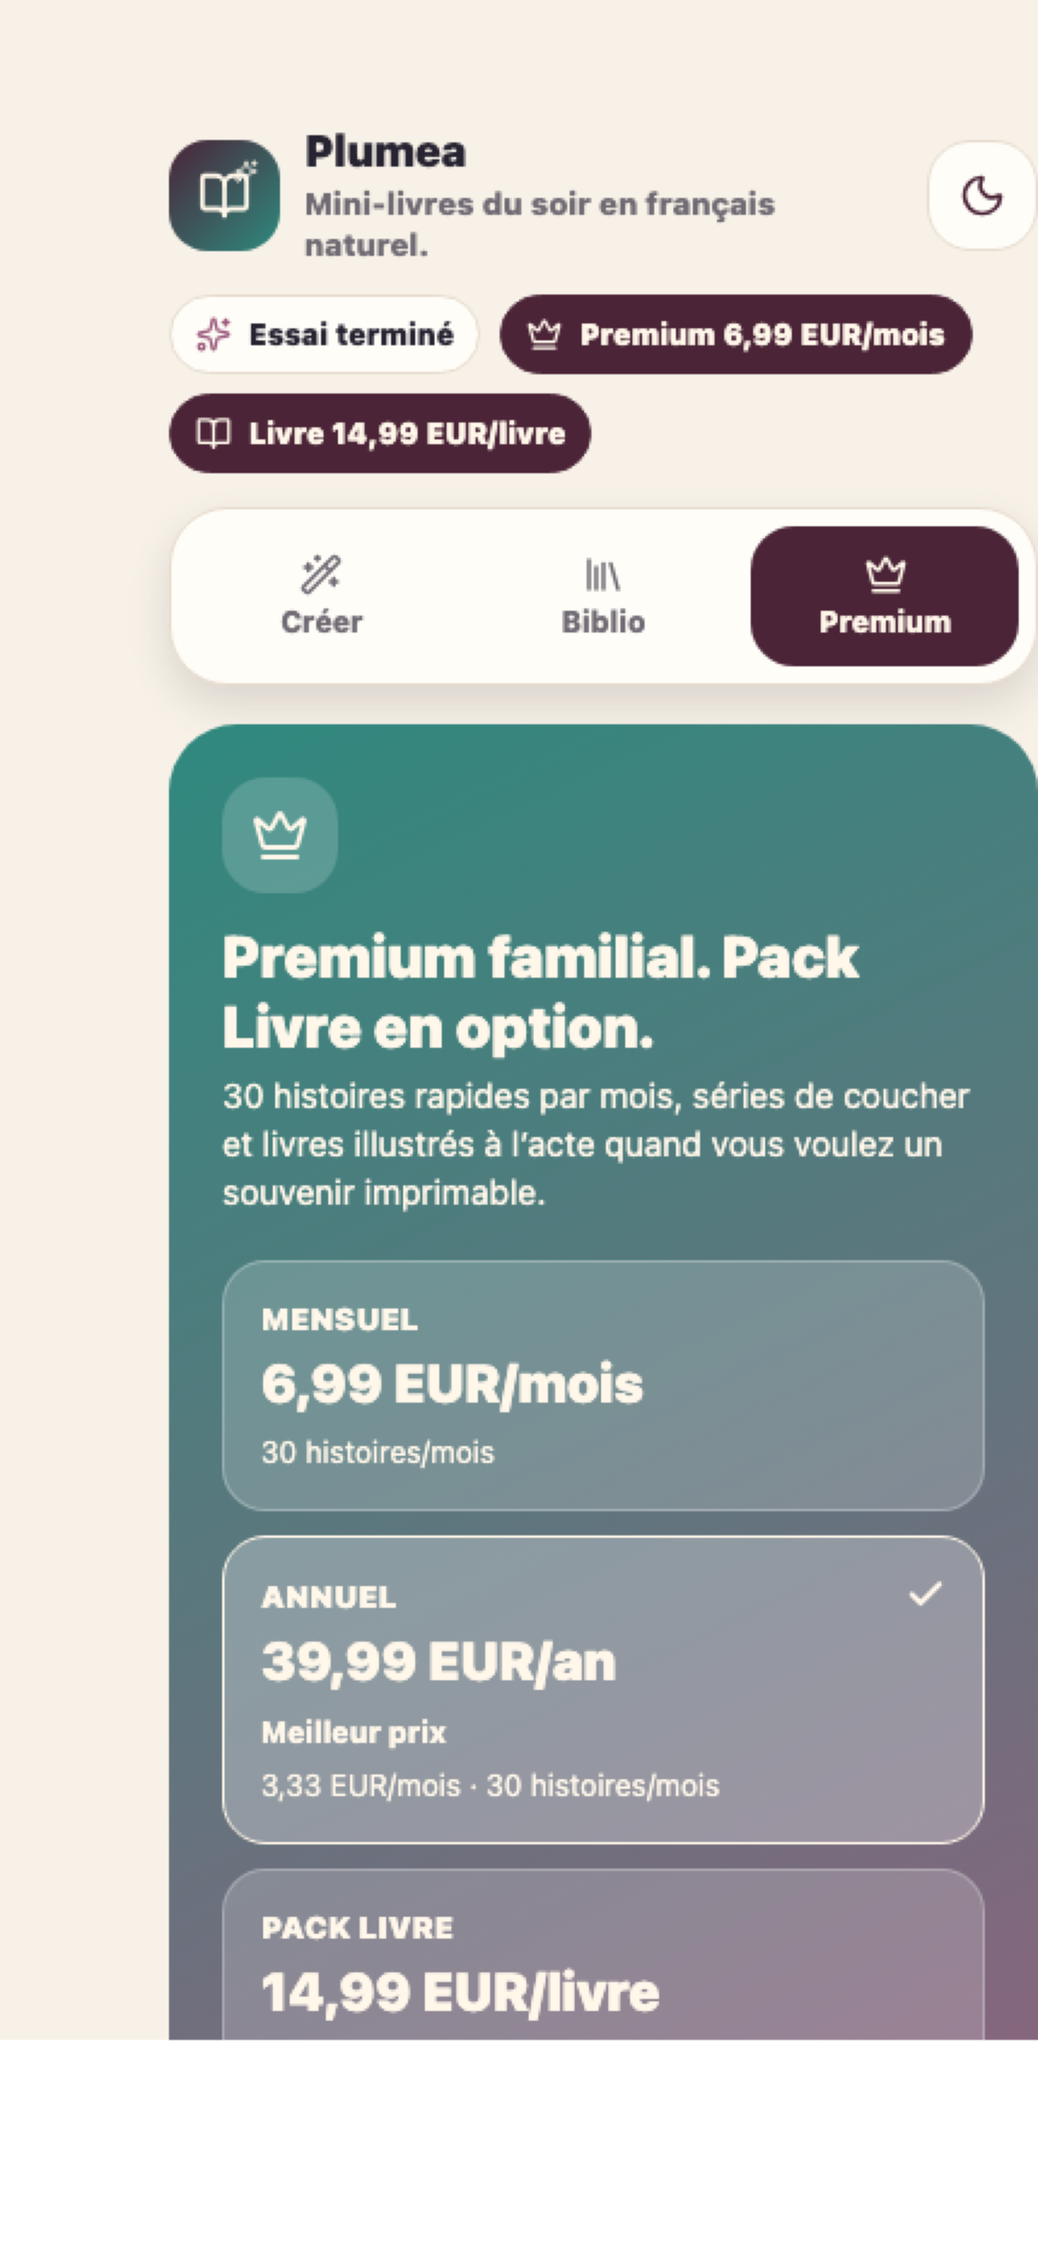Open the Biblio tab
Image resolution: width=1038 pixels, height=2250 pixels.
(602, 595)
